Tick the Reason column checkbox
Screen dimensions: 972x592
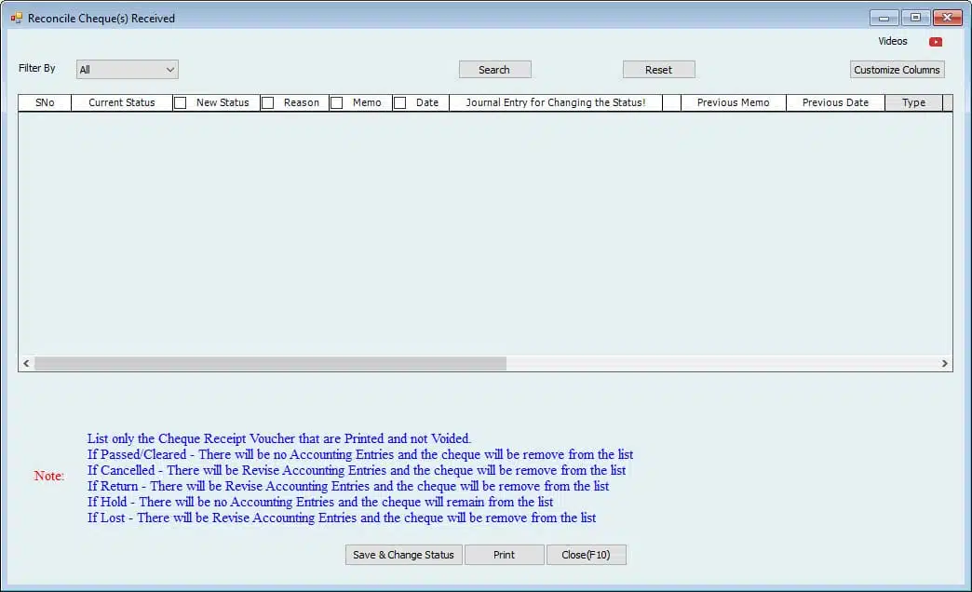(x=268, y=103)
